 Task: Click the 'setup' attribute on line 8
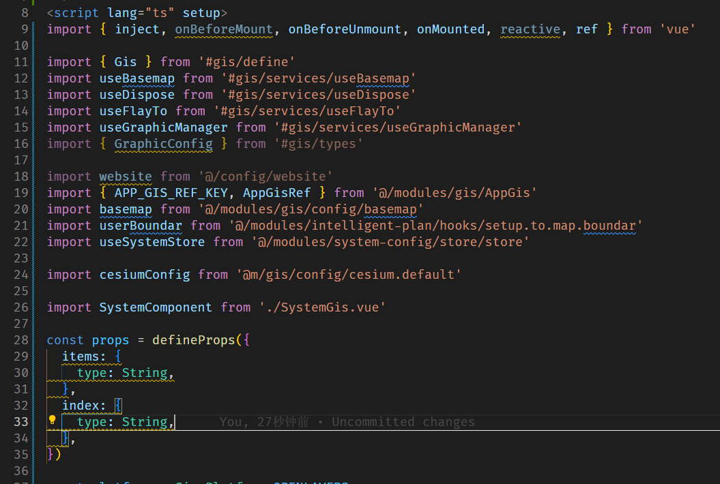click(x=201, y=13)
